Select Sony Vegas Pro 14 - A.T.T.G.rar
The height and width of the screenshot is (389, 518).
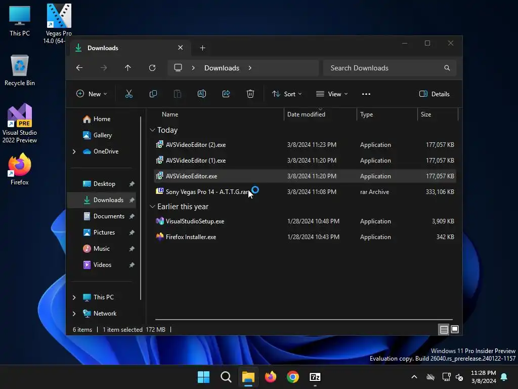(x=305, y=192)
